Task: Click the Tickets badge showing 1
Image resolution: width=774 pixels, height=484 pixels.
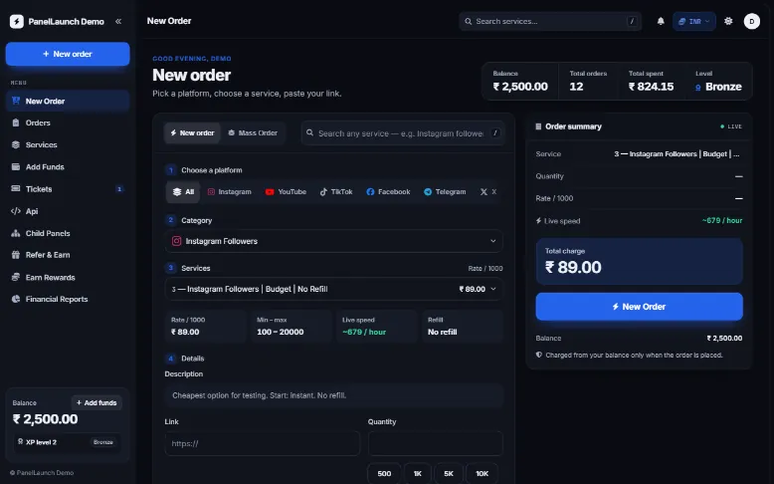Action: (119, 189)
